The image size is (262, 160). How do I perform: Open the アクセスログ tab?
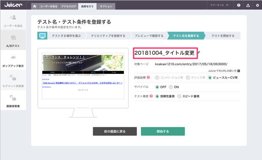(68, 6)
